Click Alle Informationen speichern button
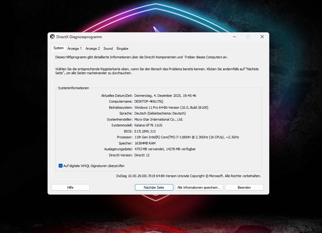 tap(199, 187)
